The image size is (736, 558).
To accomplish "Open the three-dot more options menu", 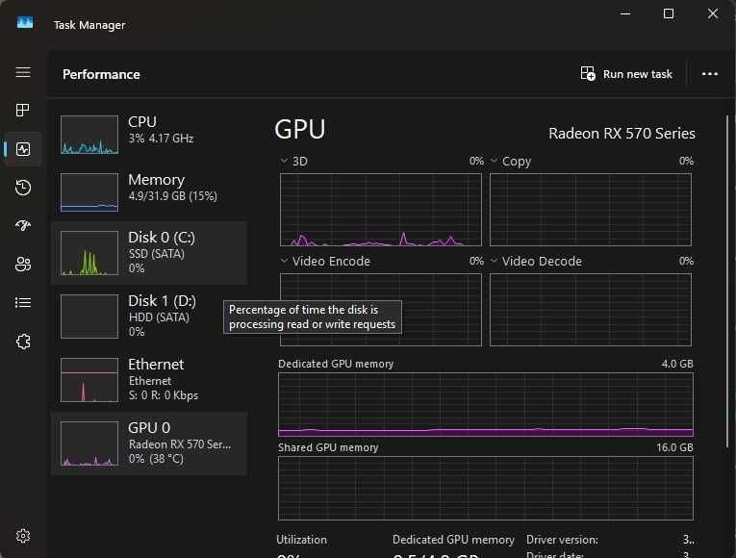I will point(710,74).
